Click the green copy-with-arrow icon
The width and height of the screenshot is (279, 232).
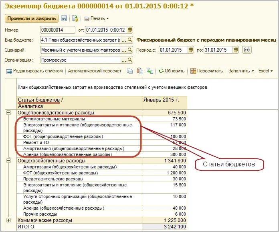(x=150, y=71)
